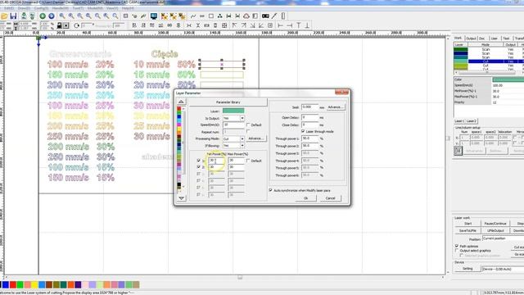
Task: Toggle Default checkbox next to Speed
Action: click(248, 125)
